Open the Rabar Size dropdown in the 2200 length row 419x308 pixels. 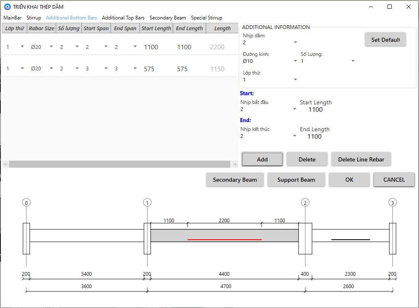click(x=51, y=47)
